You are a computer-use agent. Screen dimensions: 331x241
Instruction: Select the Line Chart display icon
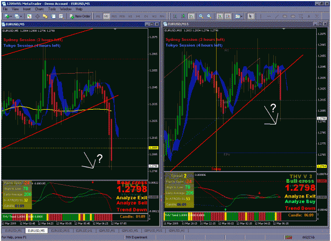(x=191, y=16)
